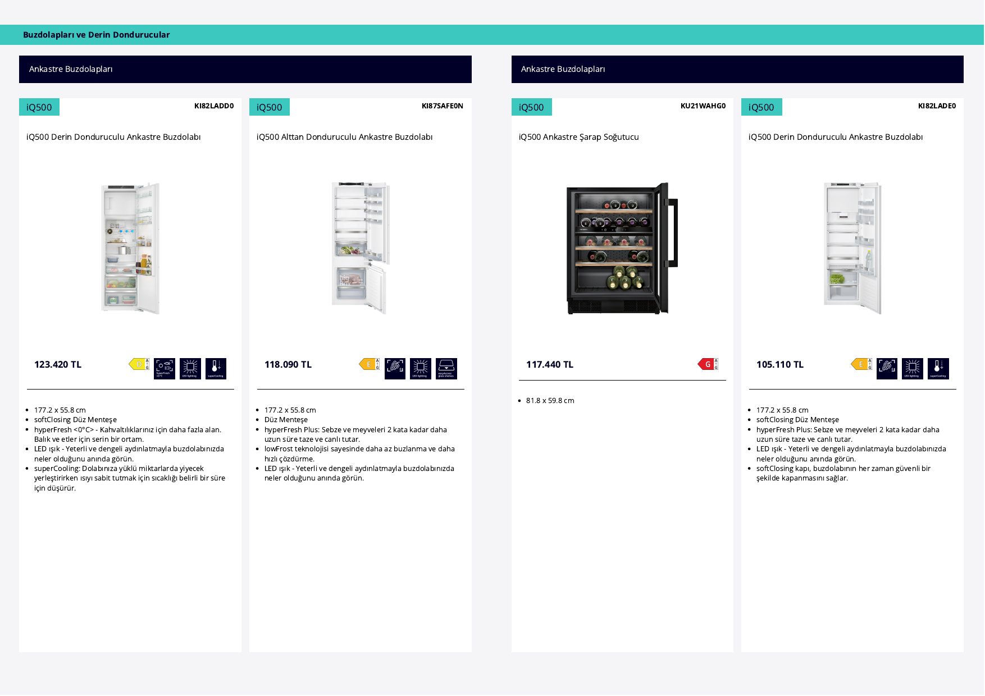Click the iQ500 badge on the KI82LADE0 card
Viewport: 985px width, 696px height.
pyautogui.click(x=761, y=107)
